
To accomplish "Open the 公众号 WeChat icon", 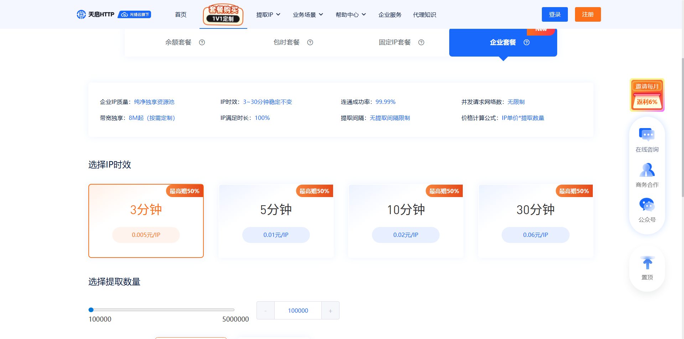I will 647,205.
